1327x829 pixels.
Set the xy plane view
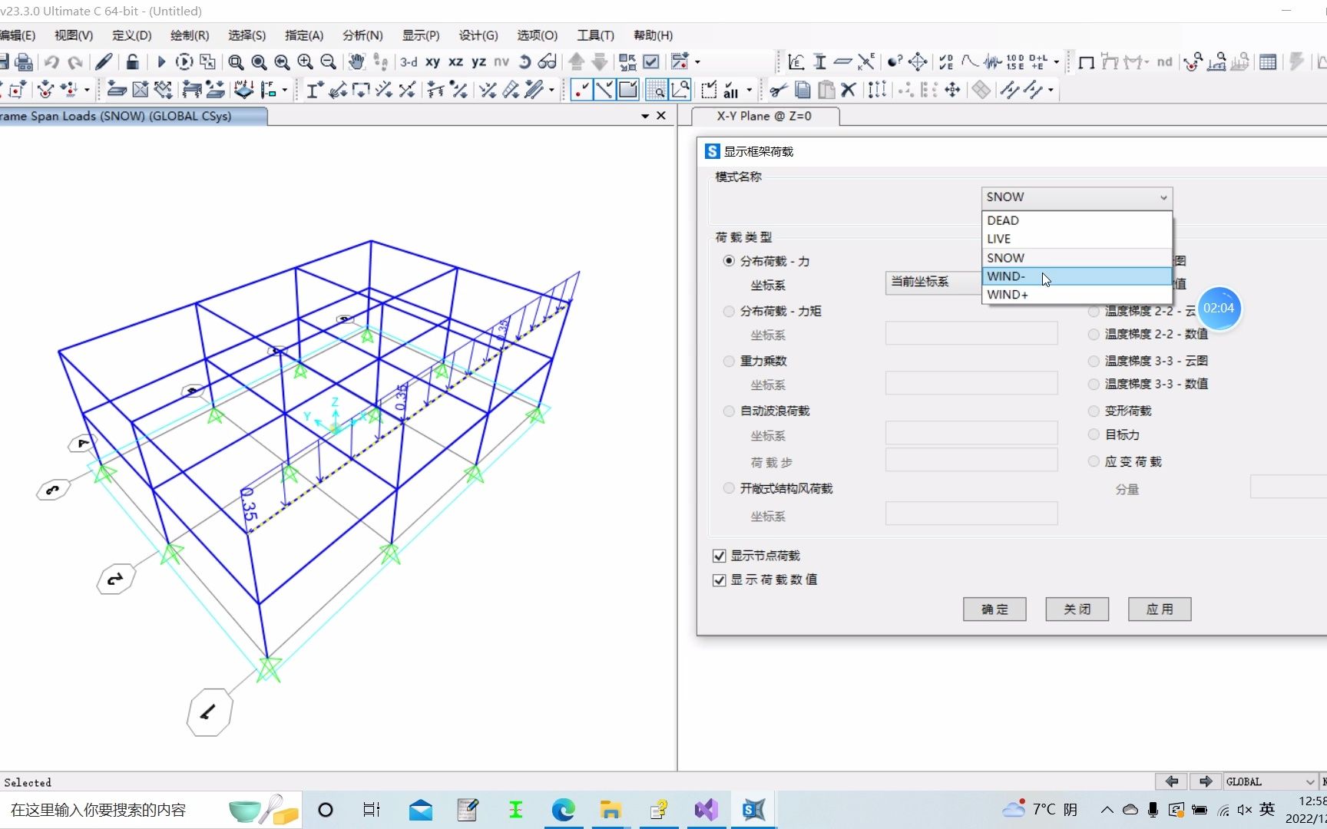point(433,62)
